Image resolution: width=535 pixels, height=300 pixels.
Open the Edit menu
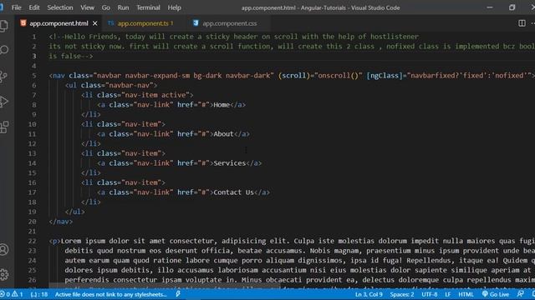[33, 7]
